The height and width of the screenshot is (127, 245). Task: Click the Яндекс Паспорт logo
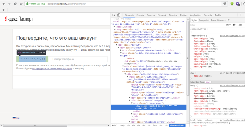coord(19,19)
